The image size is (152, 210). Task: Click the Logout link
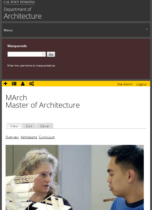pyautogui.click(x=141, y=84)
